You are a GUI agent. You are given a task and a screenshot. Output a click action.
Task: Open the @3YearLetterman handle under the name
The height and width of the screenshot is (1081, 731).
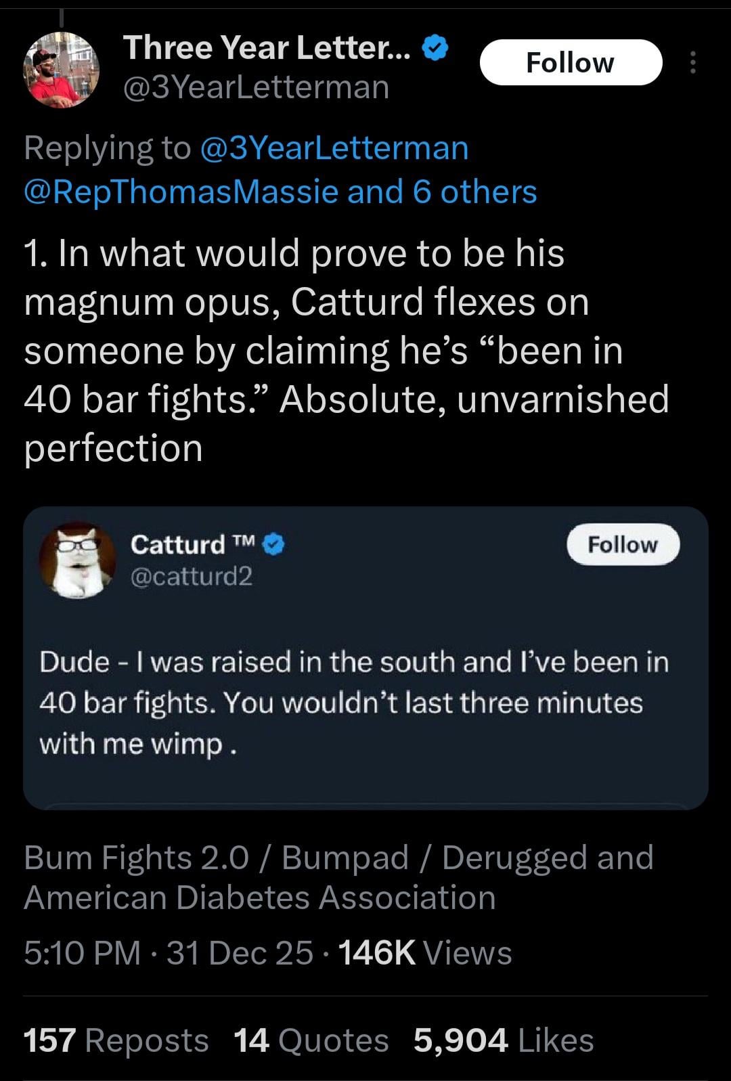pos(256,87)
